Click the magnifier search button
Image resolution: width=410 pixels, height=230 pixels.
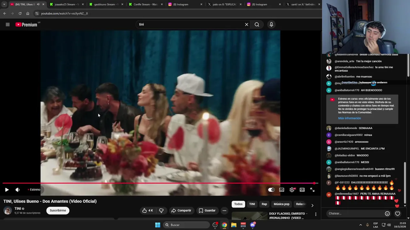tap(257, 25)
